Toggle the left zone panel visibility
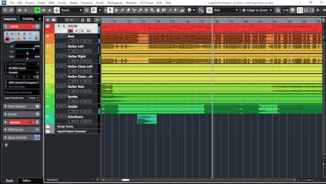326x184 pixels. pos(300,10)
